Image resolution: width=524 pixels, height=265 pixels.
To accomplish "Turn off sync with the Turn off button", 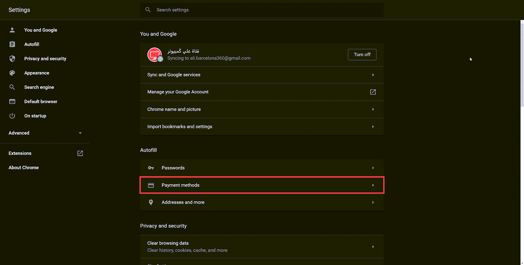I will (362, 55).
